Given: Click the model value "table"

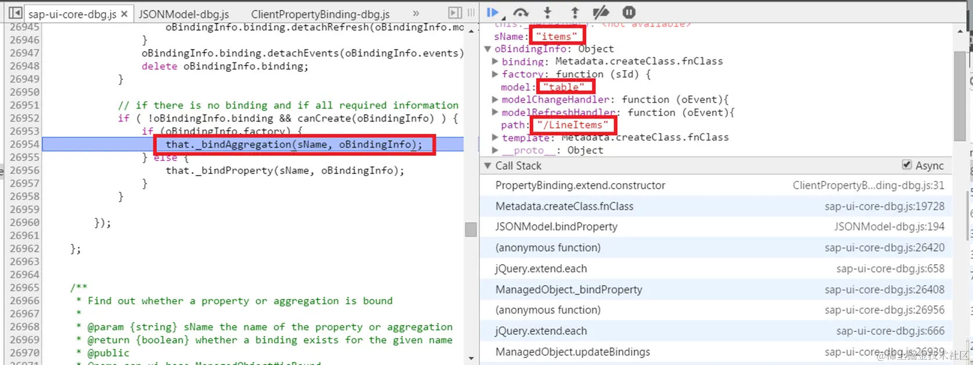Looking at the screenshot, I should click(564, 87).
